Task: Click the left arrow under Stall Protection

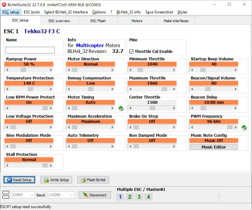Action: 7,165
